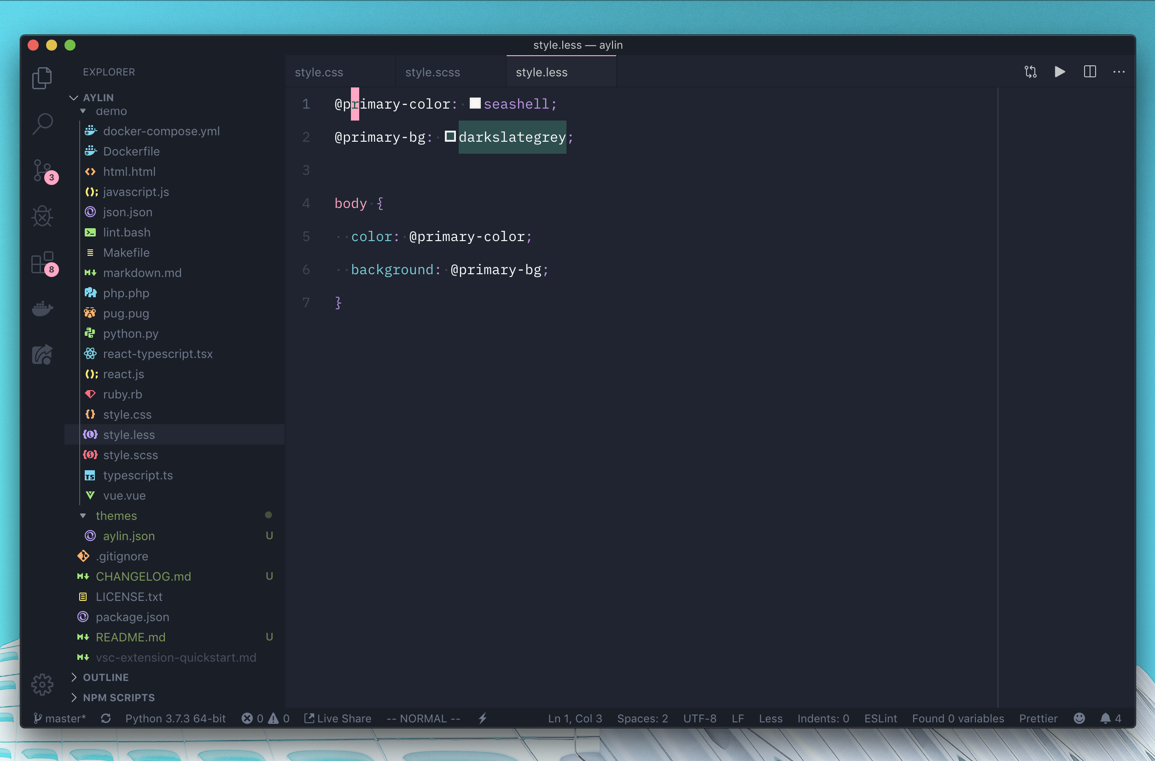Click the notifications bell in status bar
This screenshot has height=761, width=1155.
(x=1105, y=718)
